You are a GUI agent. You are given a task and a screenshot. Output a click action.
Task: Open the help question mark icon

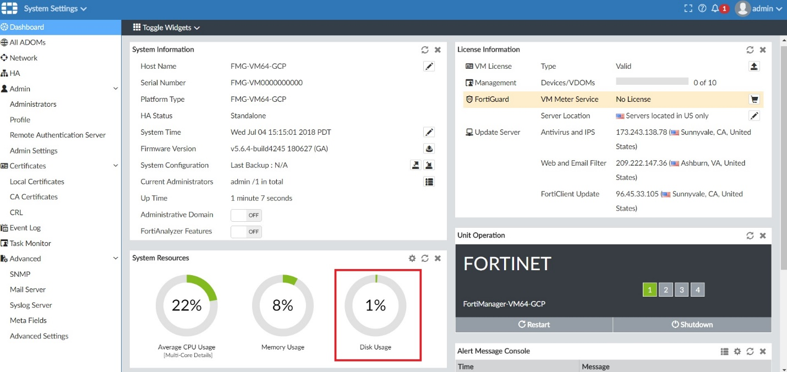pos(702,9)
